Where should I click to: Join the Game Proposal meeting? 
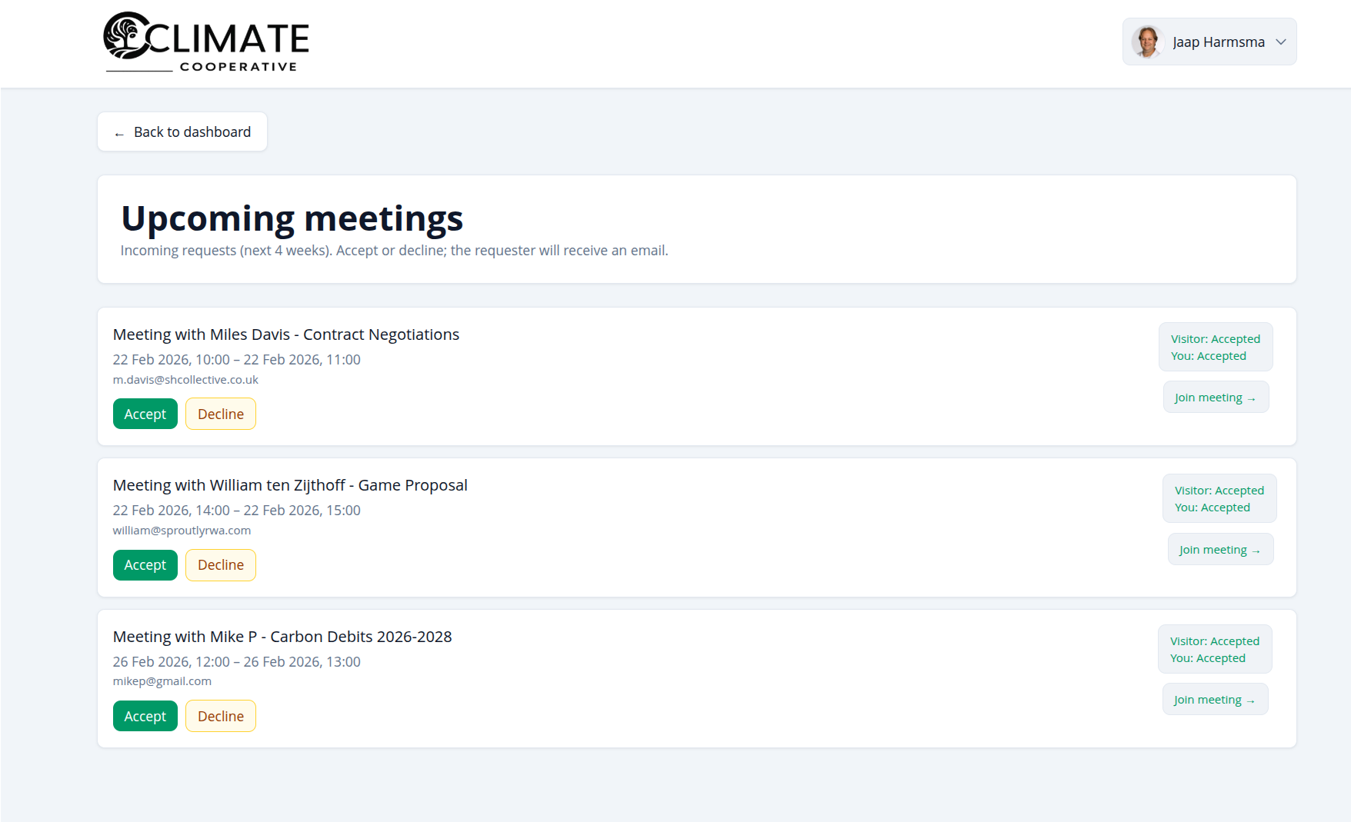[x=1219, y=550]
